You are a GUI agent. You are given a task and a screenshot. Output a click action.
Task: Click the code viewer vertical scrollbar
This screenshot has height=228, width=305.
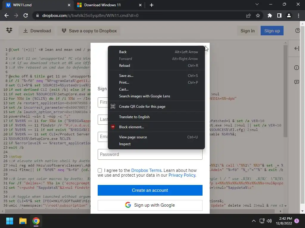point(285,91)
